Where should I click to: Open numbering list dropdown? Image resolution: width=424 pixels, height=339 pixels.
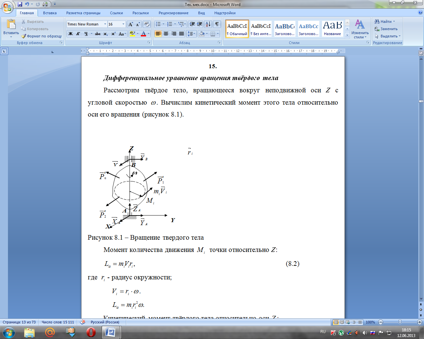click(175, 24)
